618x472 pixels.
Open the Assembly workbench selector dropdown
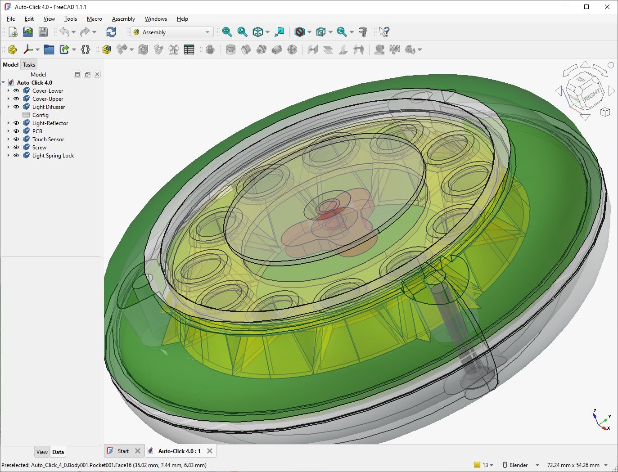[172, 32]
